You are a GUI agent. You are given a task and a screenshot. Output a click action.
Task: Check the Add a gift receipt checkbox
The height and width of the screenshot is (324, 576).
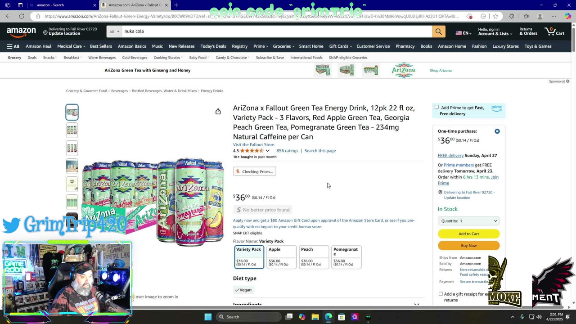click(x=441, y=294)
